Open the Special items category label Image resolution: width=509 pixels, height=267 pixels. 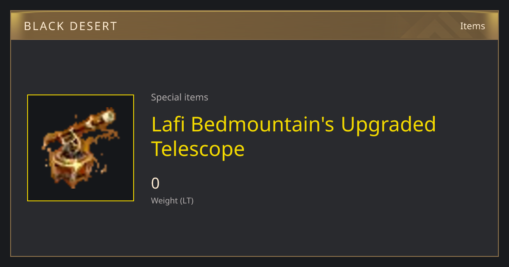(179, 97)
